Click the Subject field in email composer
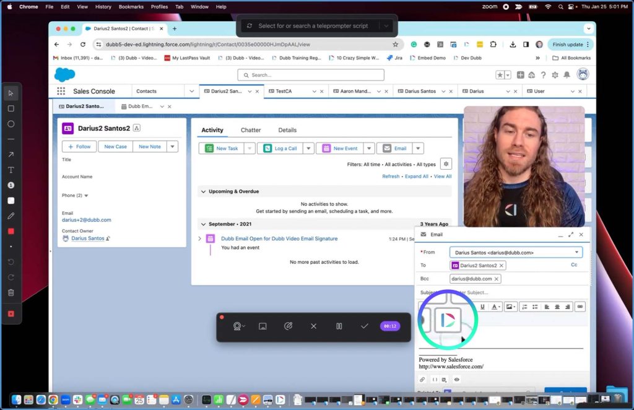Screen dimensions: 634x410 point(516,292)
